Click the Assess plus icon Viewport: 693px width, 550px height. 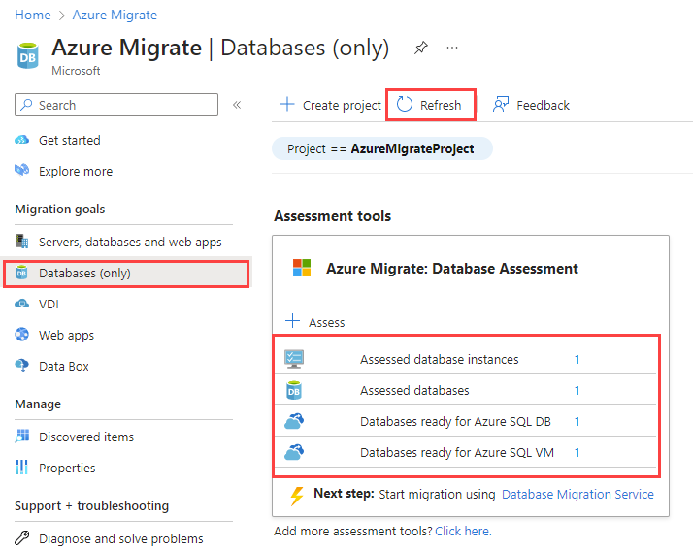tap(292, 321)
